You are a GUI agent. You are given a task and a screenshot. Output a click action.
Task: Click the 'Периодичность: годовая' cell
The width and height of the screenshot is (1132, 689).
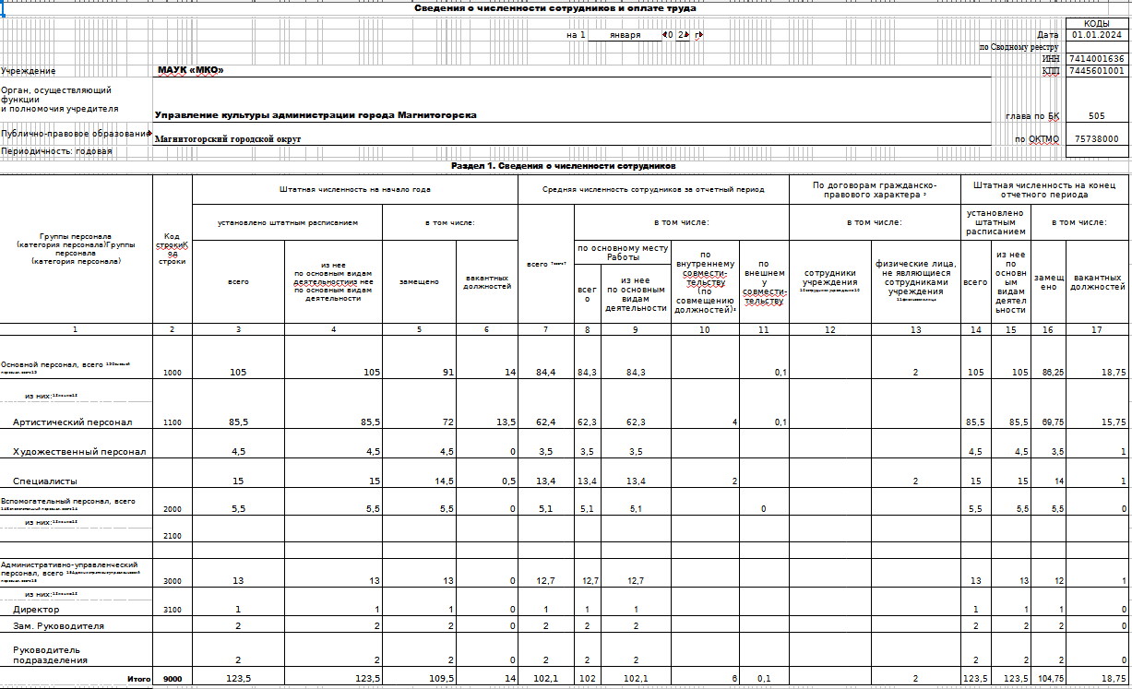[x=57, y=151]
